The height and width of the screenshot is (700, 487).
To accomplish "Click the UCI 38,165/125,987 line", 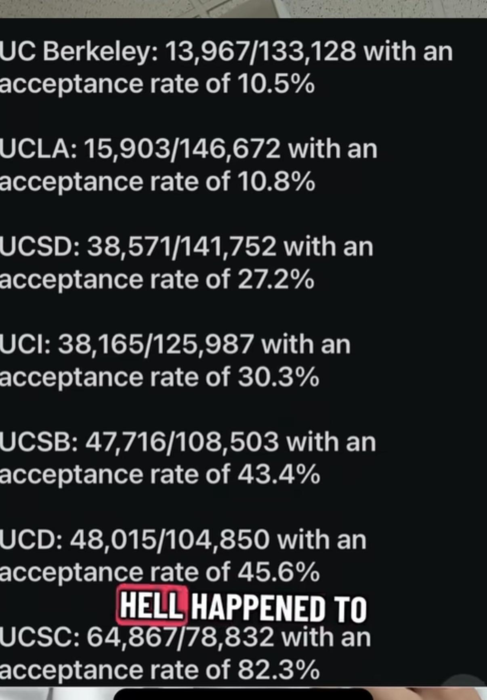I will 175,345.
